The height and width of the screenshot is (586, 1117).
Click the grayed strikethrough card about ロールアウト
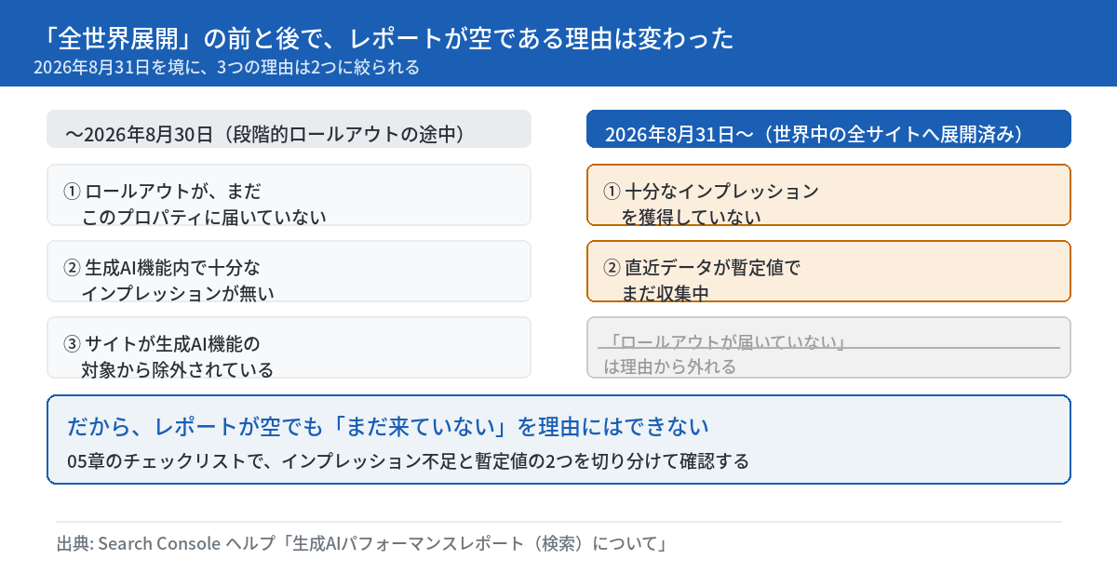coord(828,348)
